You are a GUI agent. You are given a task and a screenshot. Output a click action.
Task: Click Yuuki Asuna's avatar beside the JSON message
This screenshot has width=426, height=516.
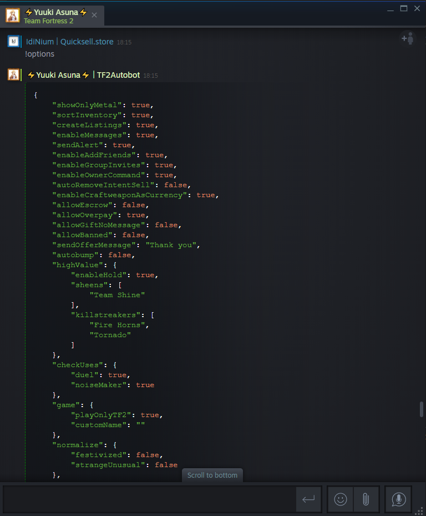12,74
